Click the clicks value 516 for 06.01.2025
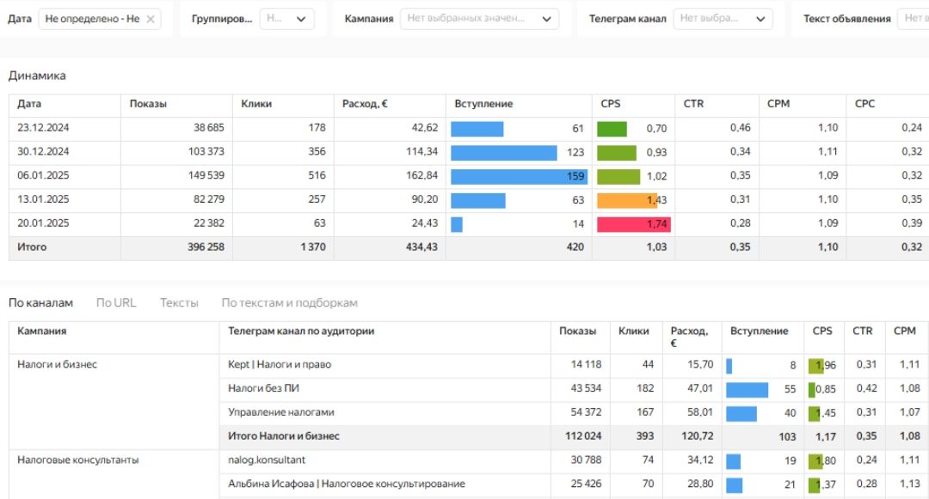The height and width of the screenshot is (499, 929). coord(317,175)
